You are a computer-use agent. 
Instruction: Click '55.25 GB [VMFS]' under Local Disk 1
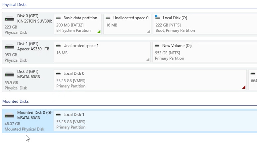[x=71, y=122]
